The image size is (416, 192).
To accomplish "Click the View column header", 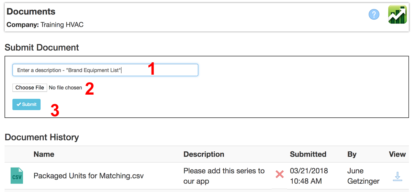I will click(397, 154).
